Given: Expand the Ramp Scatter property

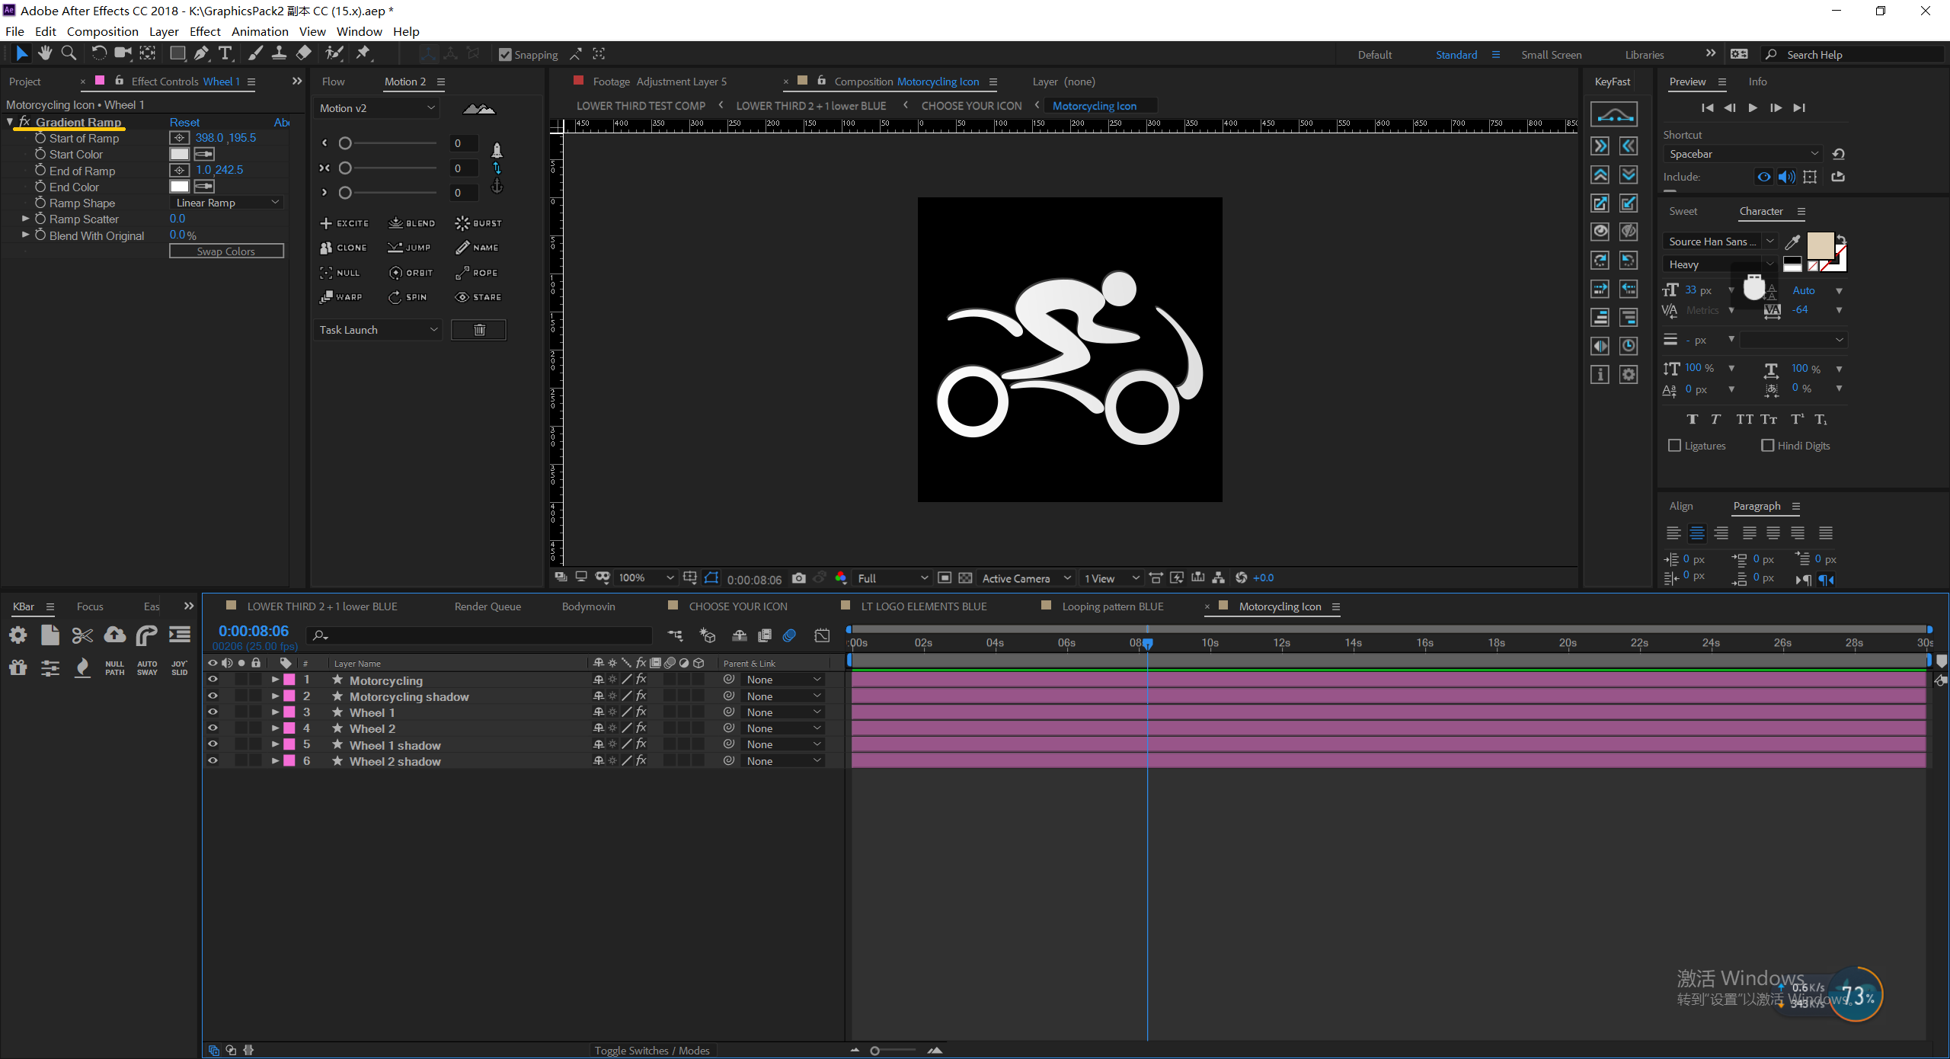Looking at the screenshot, I should click(26, 219).
